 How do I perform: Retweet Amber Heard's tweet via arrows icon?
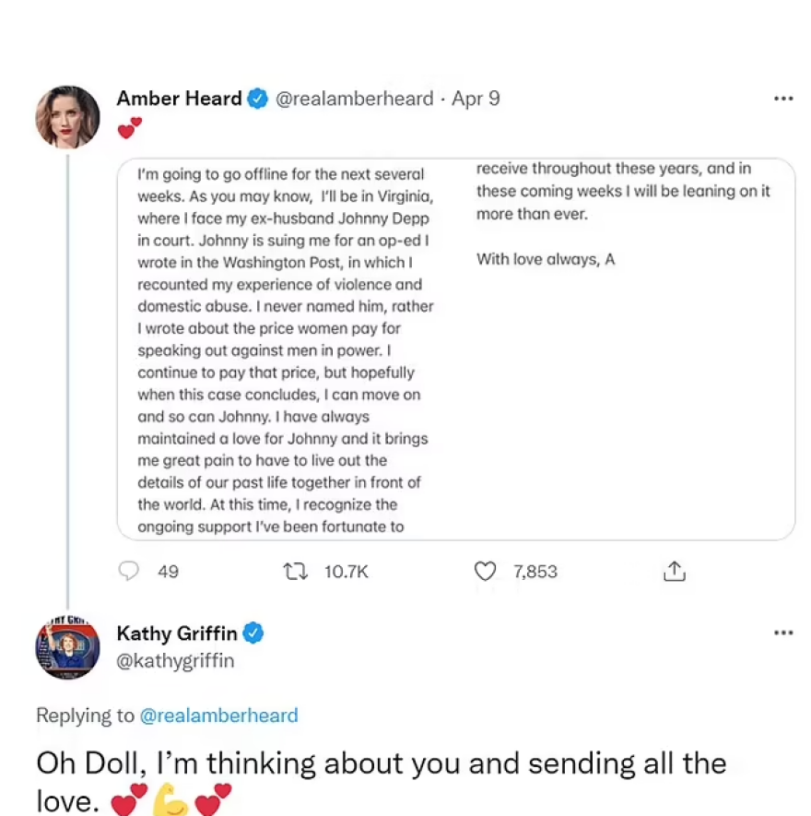point(297,572)
